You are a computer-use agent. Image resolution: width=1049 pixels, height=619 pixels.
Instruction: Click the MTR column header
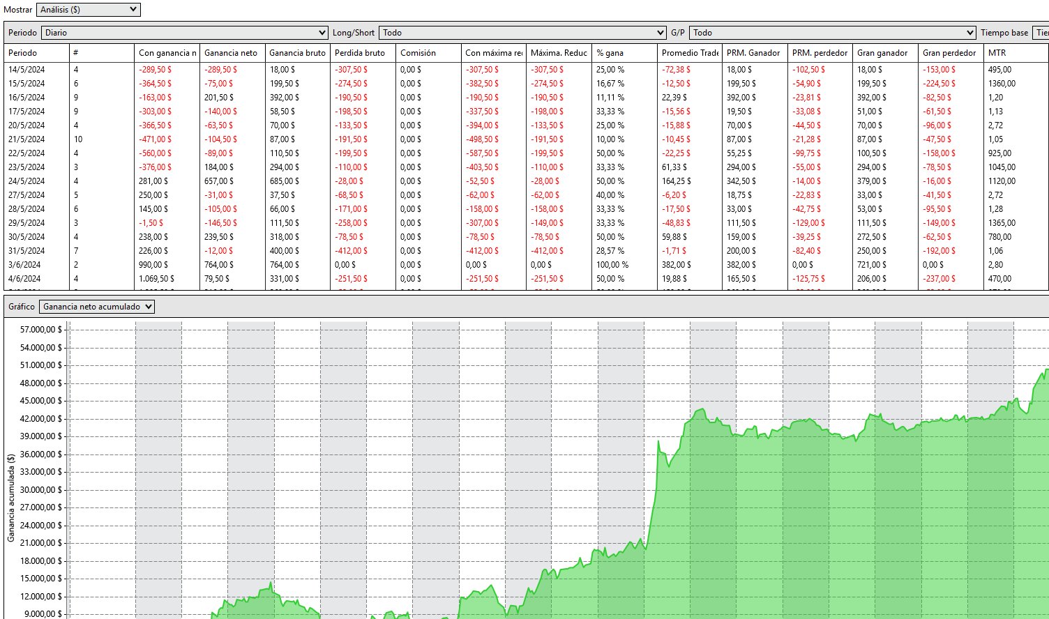pyautogui.click(x=1016, y=53)
